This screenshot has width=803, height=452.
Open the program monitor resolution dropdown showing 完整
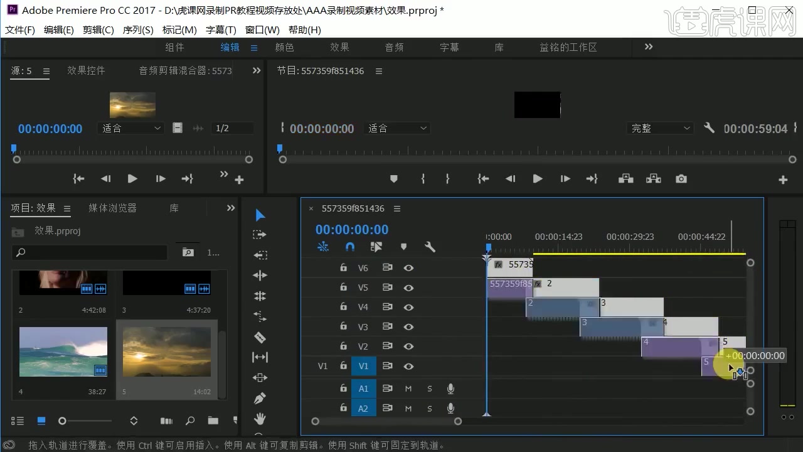(x=659, y=128)
